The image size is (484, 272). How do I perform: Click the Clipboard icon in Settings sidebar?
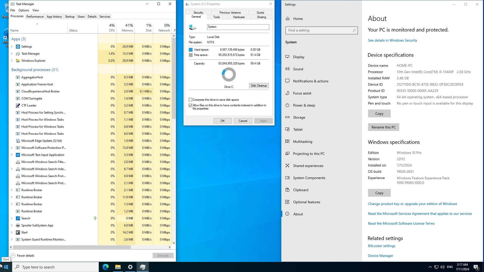tap(287, 190)
